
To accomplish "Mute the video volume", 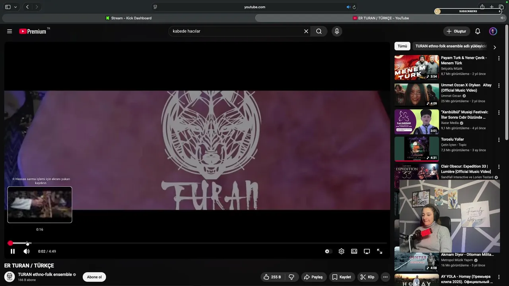I will tap(27, 251).
